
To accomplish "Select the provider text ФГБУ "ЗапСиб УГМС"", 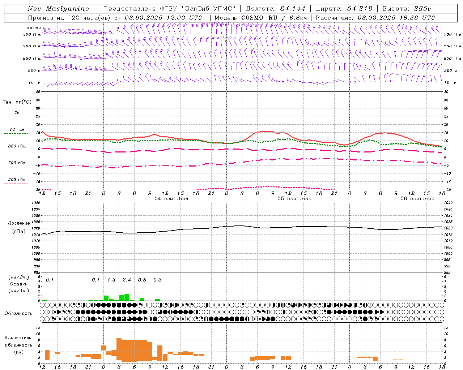I will pyautogui.click(x=198, y=9).
